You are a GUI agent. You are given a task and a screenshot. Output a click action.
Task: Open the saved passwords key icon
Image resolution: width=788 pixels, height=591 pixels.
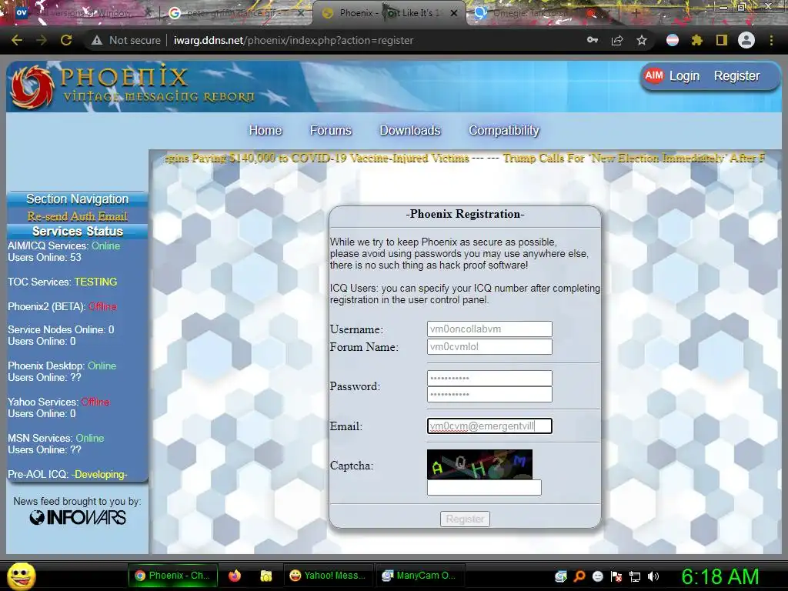(593, 40)
